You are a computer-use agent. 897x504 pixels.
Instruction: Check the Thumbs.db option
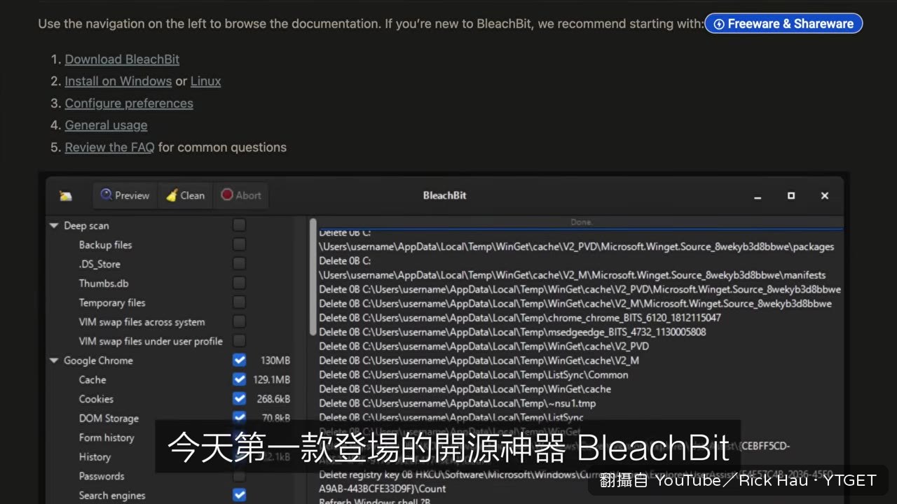tap(240, 283)
